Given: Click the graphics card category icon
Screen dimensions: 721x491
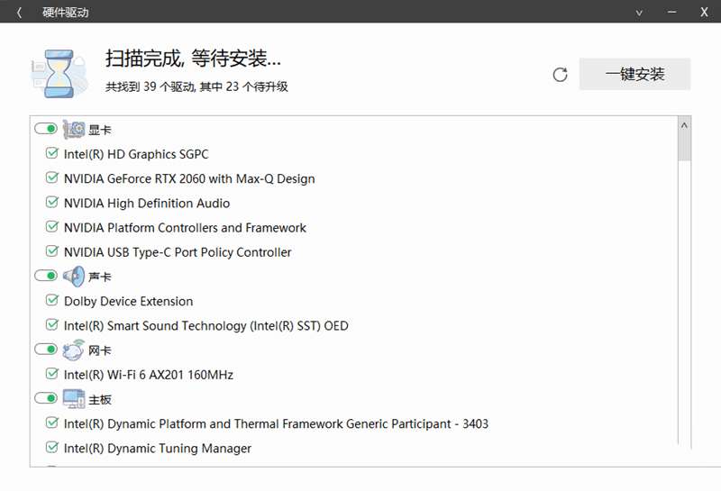Looking at the screenshot, I should click(x=74, y=130).
